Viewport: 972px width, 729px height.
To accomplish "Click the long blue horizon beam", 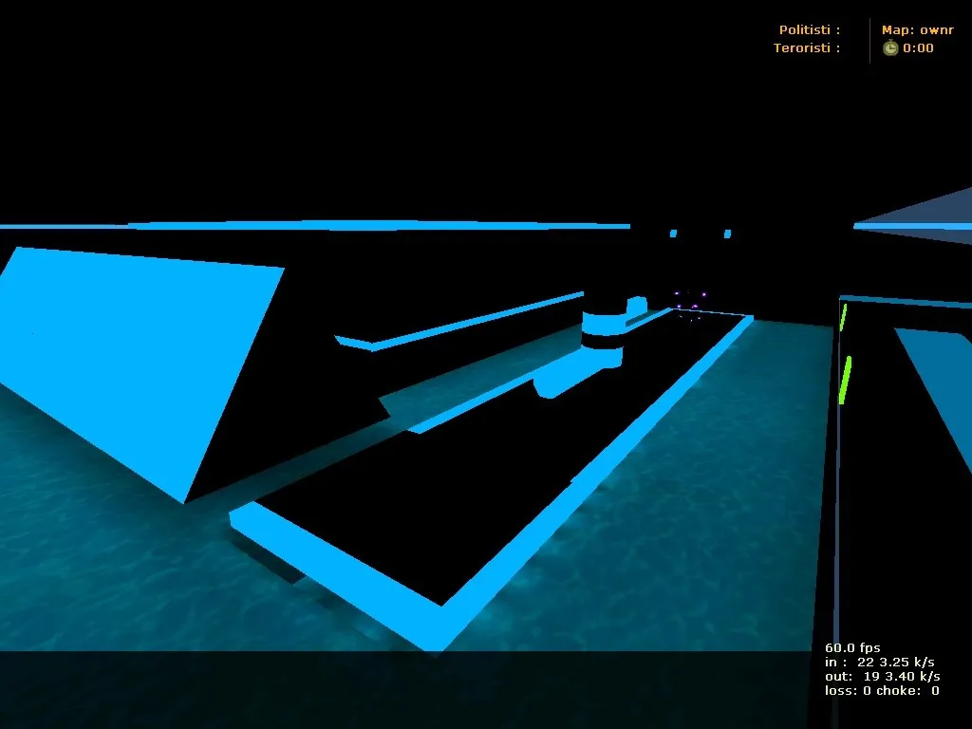I will [x=380, y=226].
